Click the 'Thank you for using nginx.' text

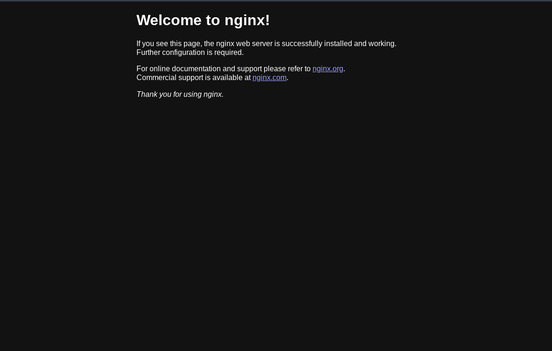[180, 94]
